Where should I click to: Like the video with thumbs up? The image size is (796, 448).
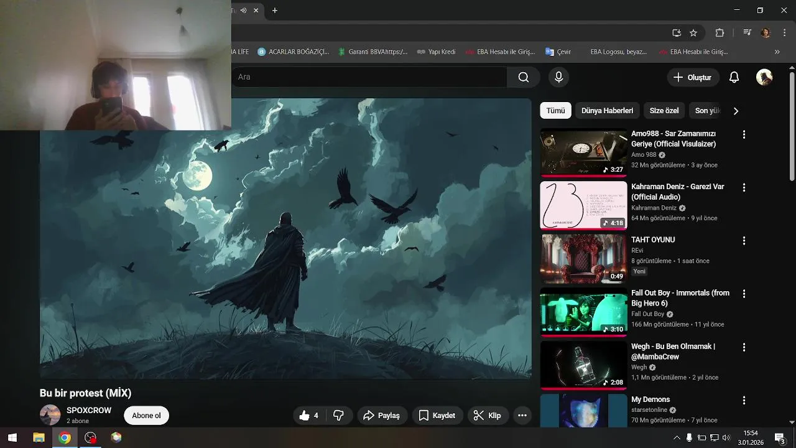point(309,416)
